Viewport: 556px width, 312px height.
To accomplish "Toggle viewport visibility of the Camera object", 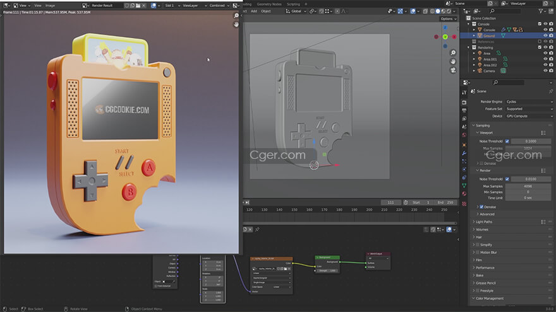I will click(545, 71).
